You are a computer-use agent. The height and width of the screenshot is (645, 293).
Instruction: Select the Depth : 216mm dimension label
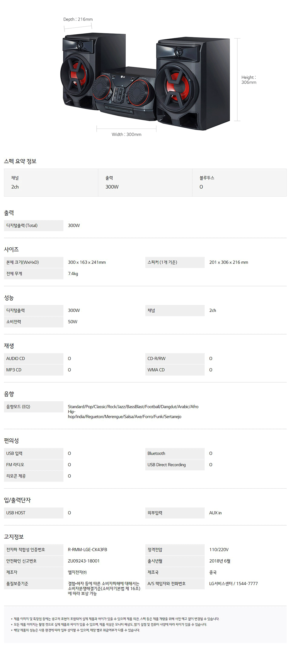coord(78,19)
